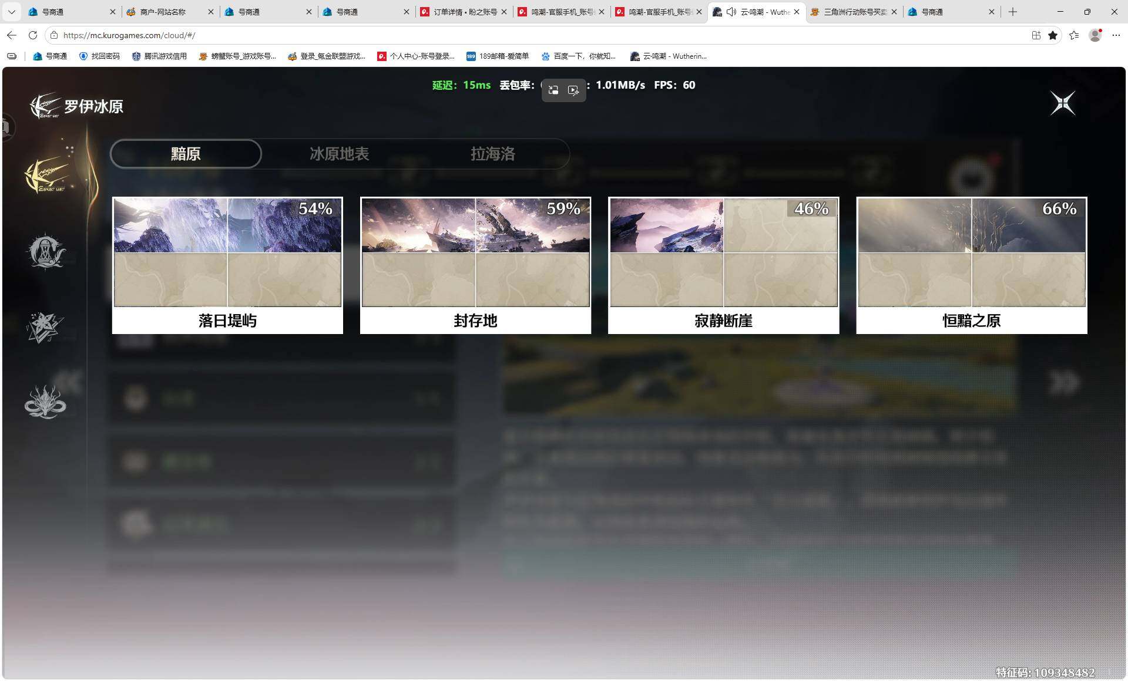Click the 1.01MB/s bandwidth readout
Image resolution: width=1128 pixels, height=681 pixels.
[620, 85]
